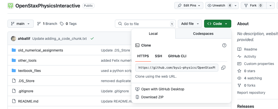Viewport: 278px width, 109px height.
Task: Click the HTTPS clone URL text field
Action: 177,68
